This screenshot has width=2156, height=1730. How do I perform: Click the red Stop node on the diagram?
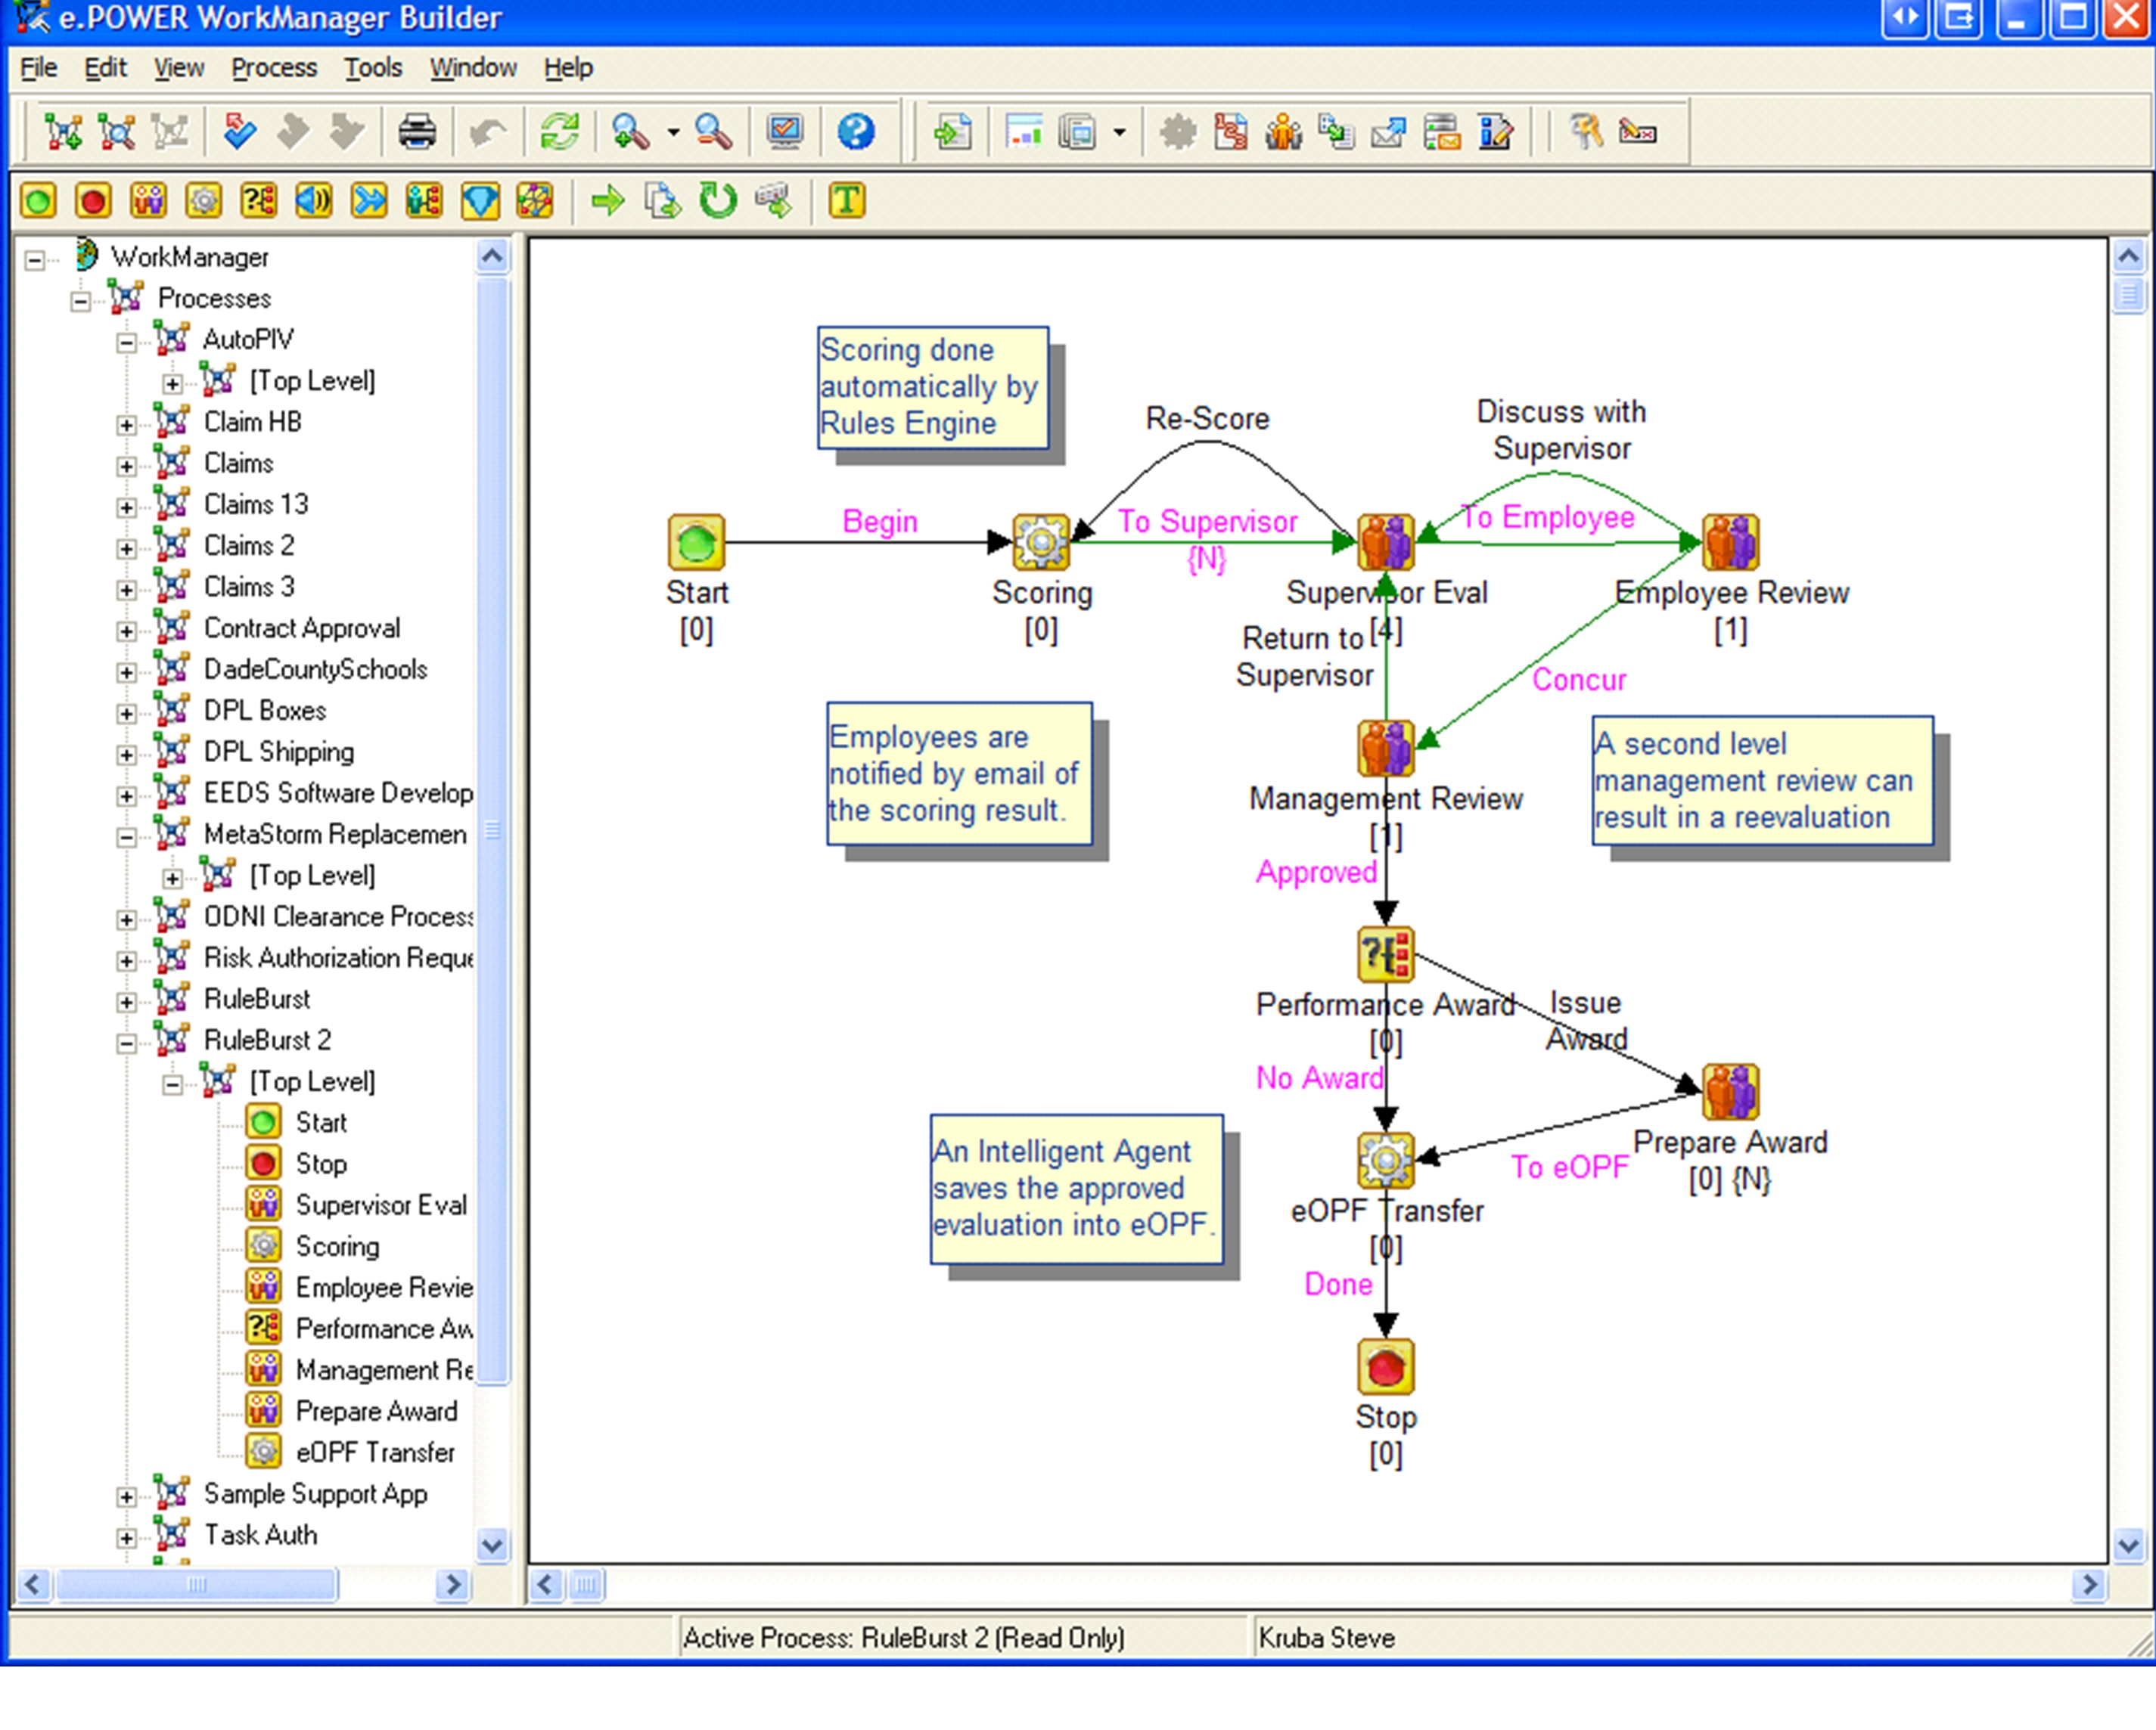[1385, 1366]
